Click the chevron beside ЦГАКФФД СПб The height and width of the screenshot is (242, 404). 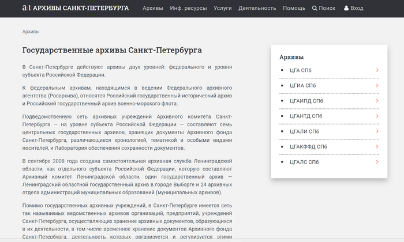377,147
